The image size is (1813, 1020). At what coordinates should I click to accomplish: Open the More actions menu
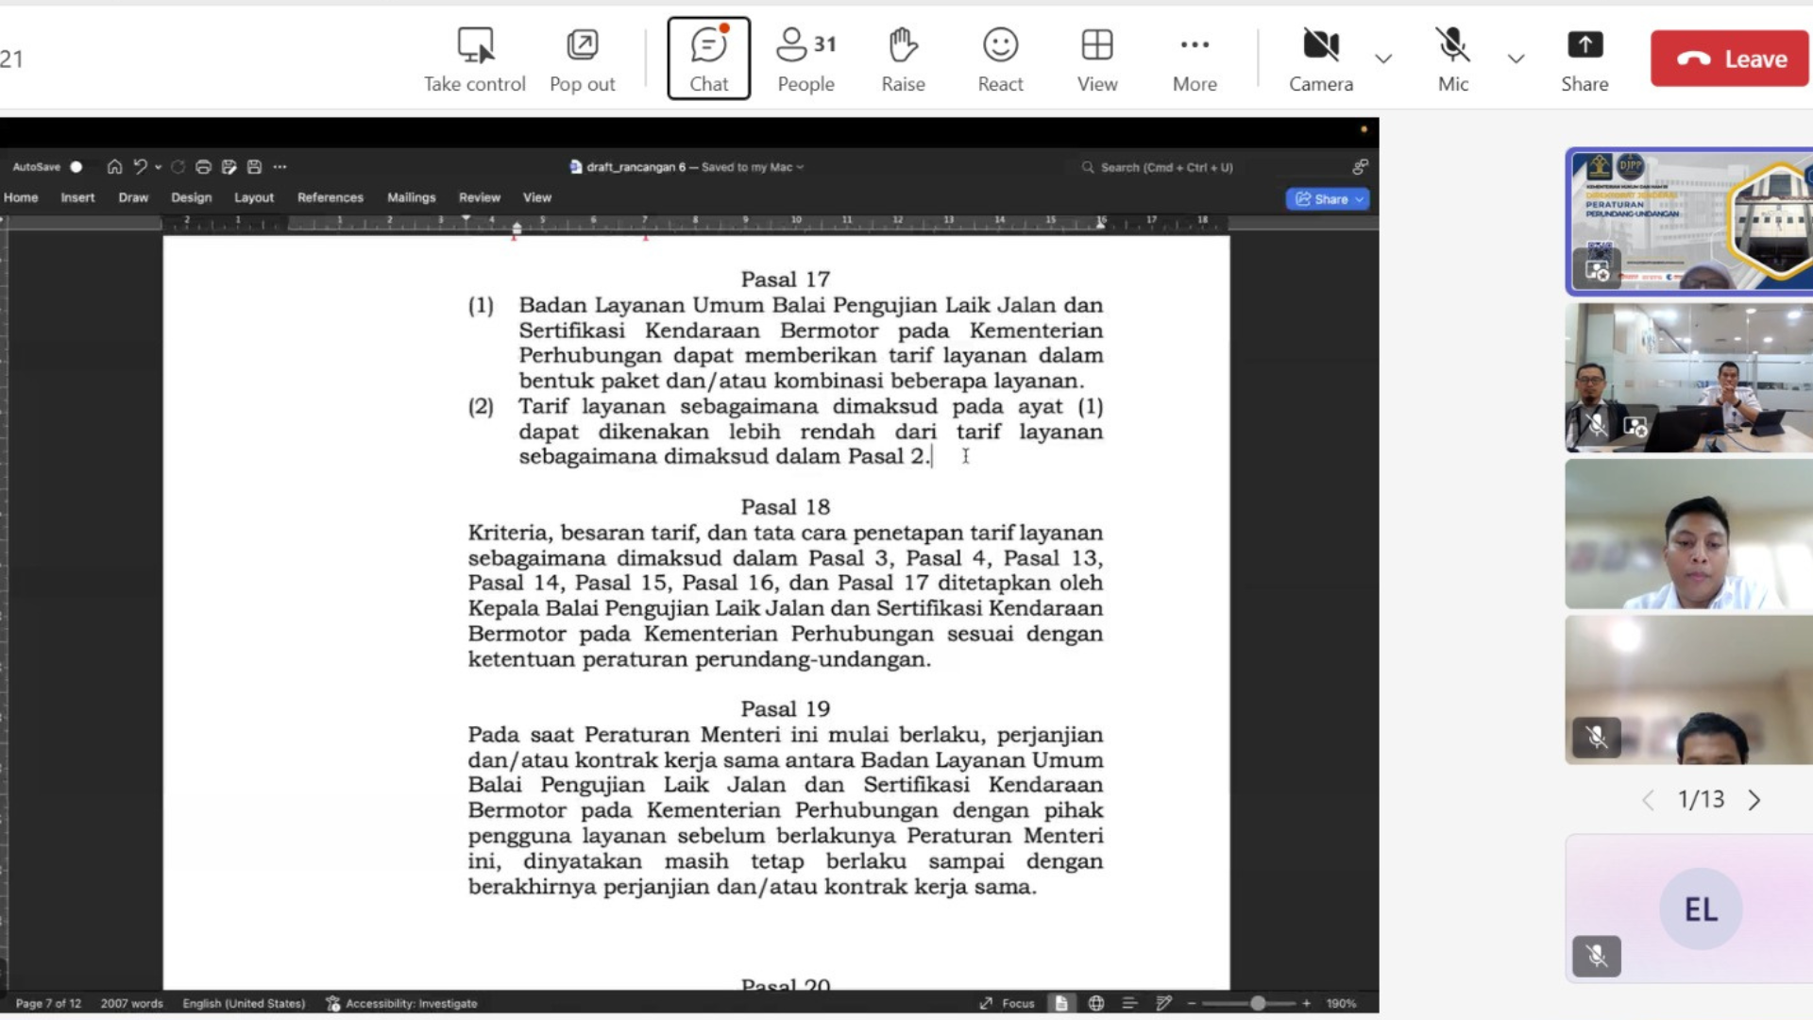pos(1195,59)
